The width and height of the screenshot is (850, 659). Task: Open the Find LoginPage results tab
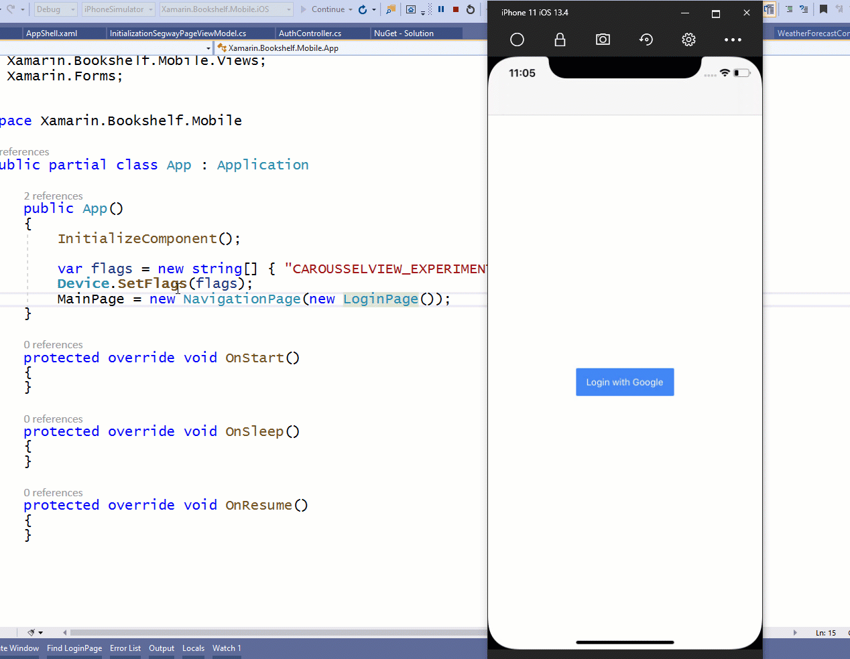coord(74,648)
